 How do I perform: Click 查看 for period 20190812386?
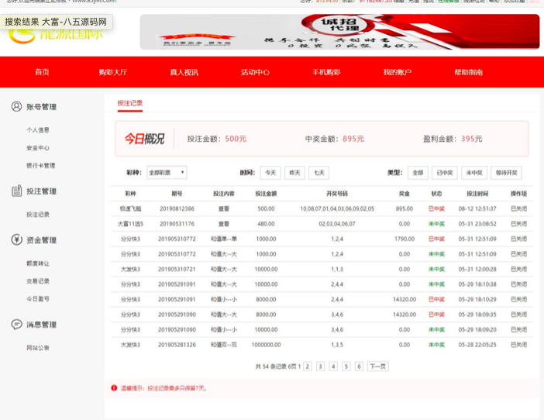[x=223, y=208]
